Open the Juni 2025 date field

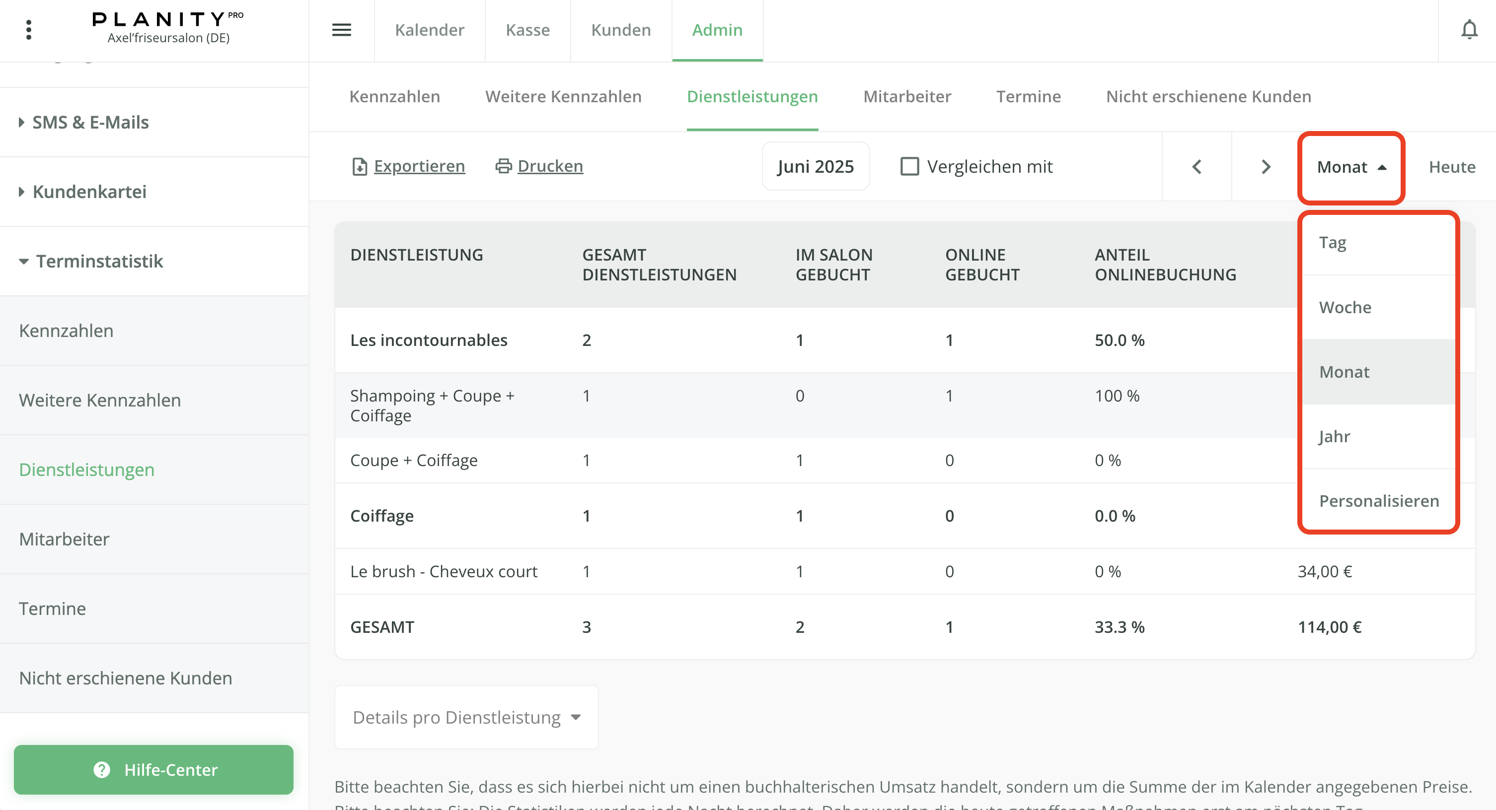click(x=816, y=167)
